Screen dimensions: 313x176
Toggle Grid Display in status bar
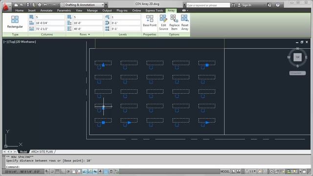[57, 172]
